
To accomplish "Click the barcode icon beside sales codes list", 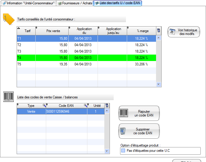I will [x=8, y=97].
